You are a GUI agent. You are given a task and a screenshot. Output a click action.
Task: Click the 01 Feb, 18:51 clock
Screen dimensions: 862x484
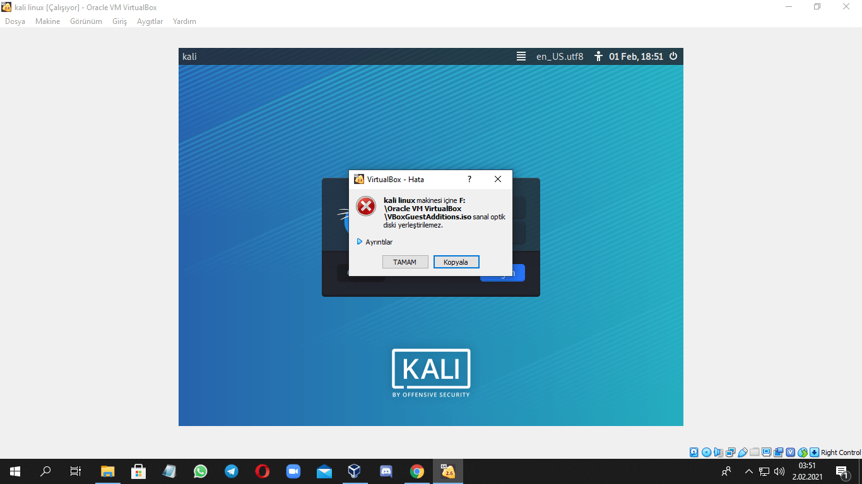point(636,56)
